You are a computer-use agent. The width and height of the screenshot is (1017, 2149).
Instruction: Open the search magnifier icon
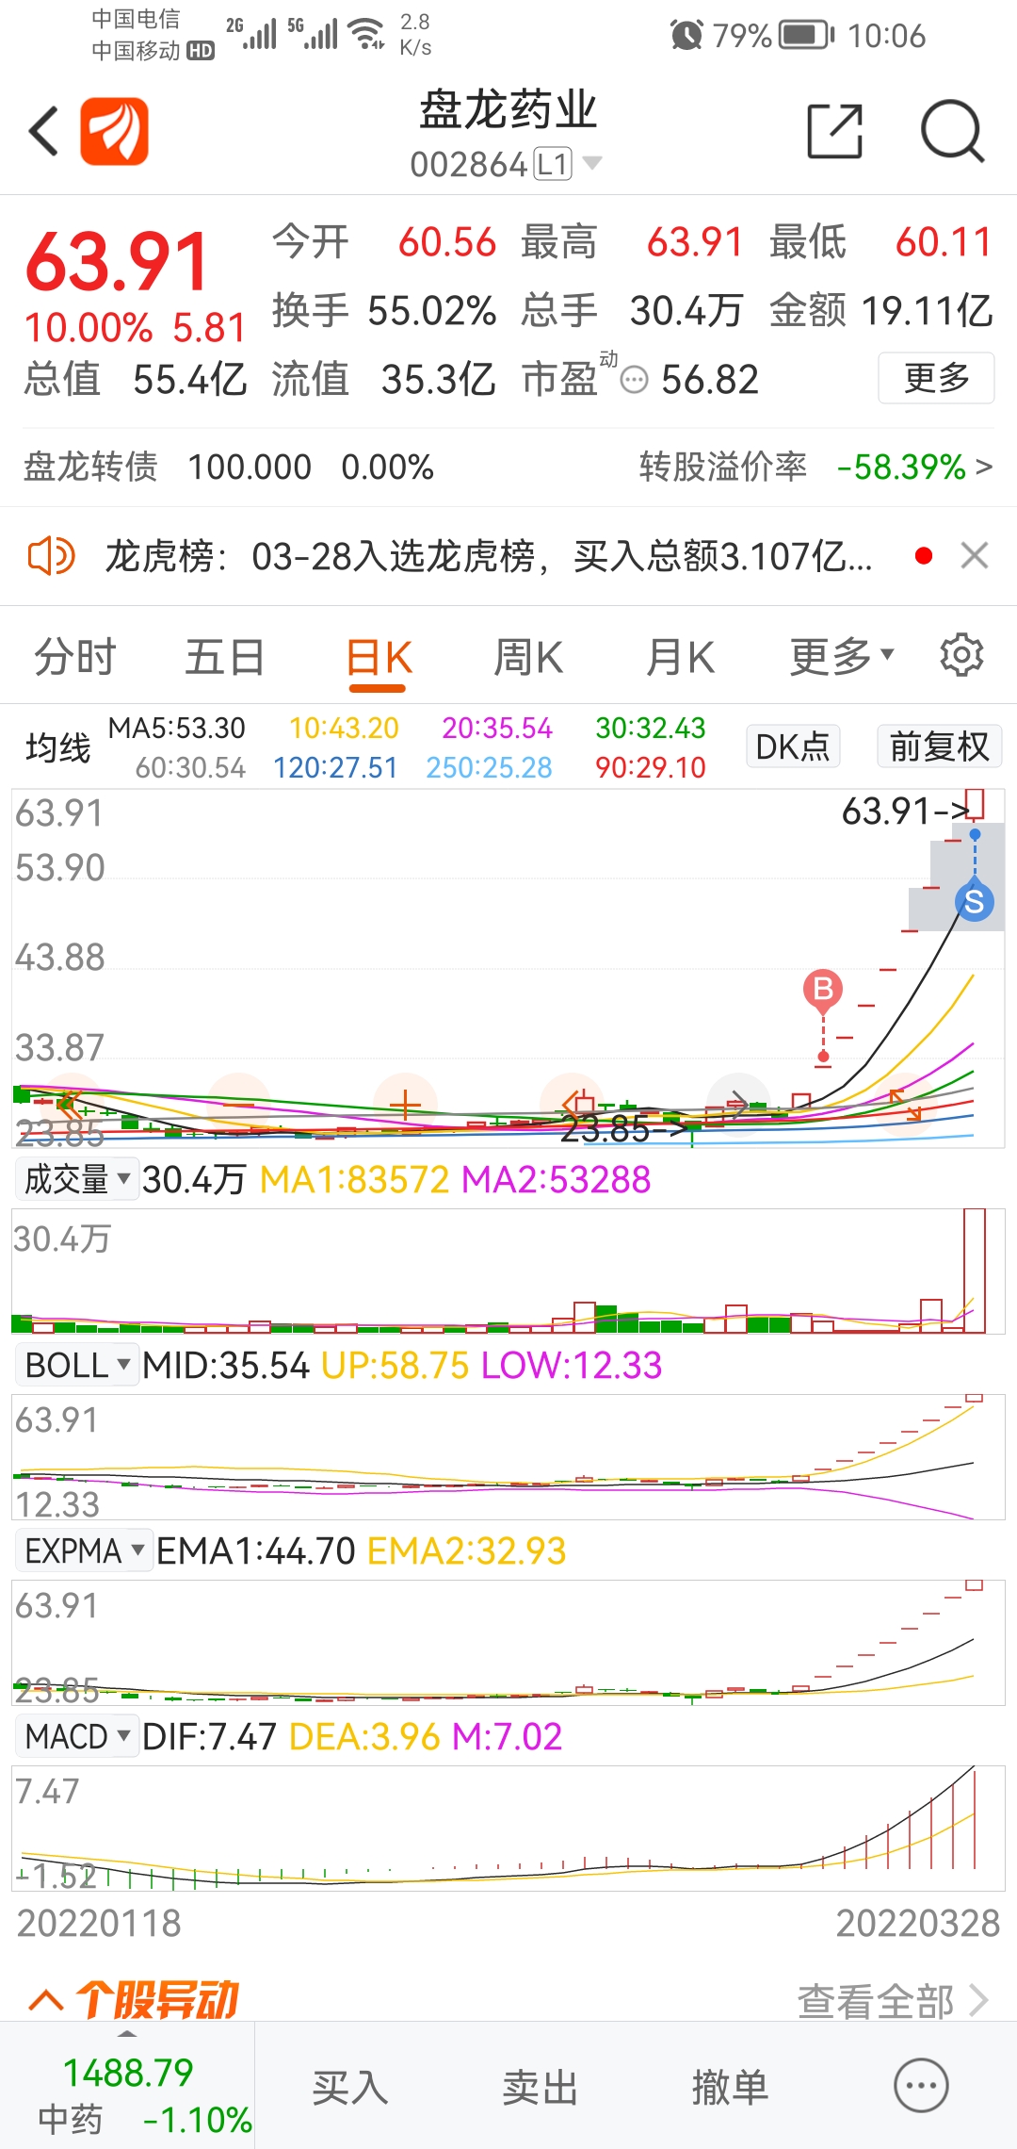coord(952,131)
